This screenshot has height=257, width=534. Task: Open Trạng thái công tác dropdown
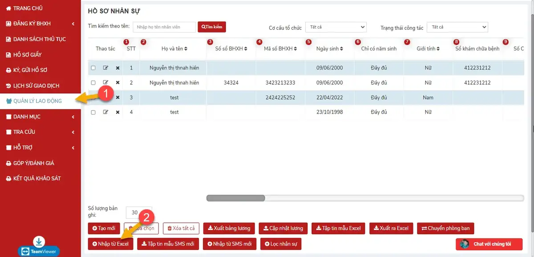pyautogui.click(x=457, y=27)
